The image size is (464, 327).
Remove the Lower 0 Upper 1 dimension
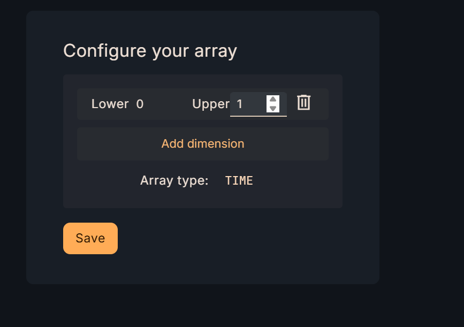tap(303, 103)
